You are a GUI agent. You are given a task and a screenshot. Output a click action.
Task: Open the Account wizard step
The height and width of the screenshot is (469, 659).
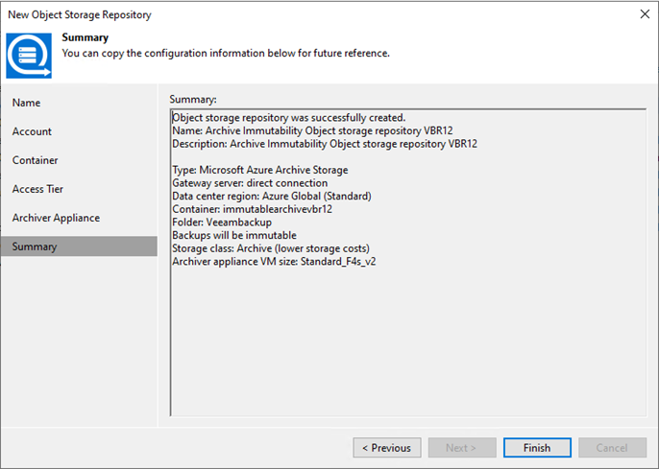[32, 131]
